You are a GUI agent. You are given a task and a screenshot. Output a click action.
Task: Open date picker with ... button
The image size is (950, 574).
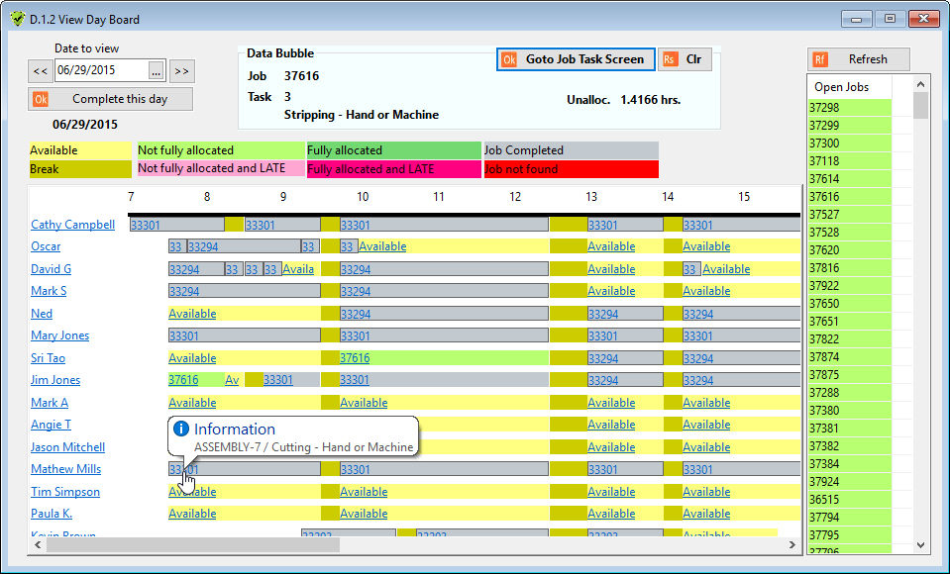(157, 71)
